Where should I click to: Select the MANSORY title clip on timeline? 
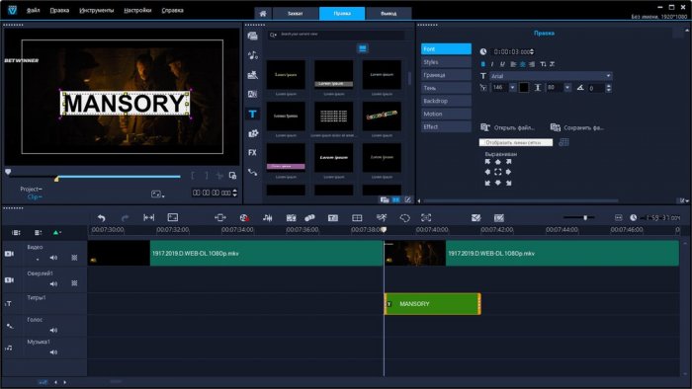click(433, 304)
